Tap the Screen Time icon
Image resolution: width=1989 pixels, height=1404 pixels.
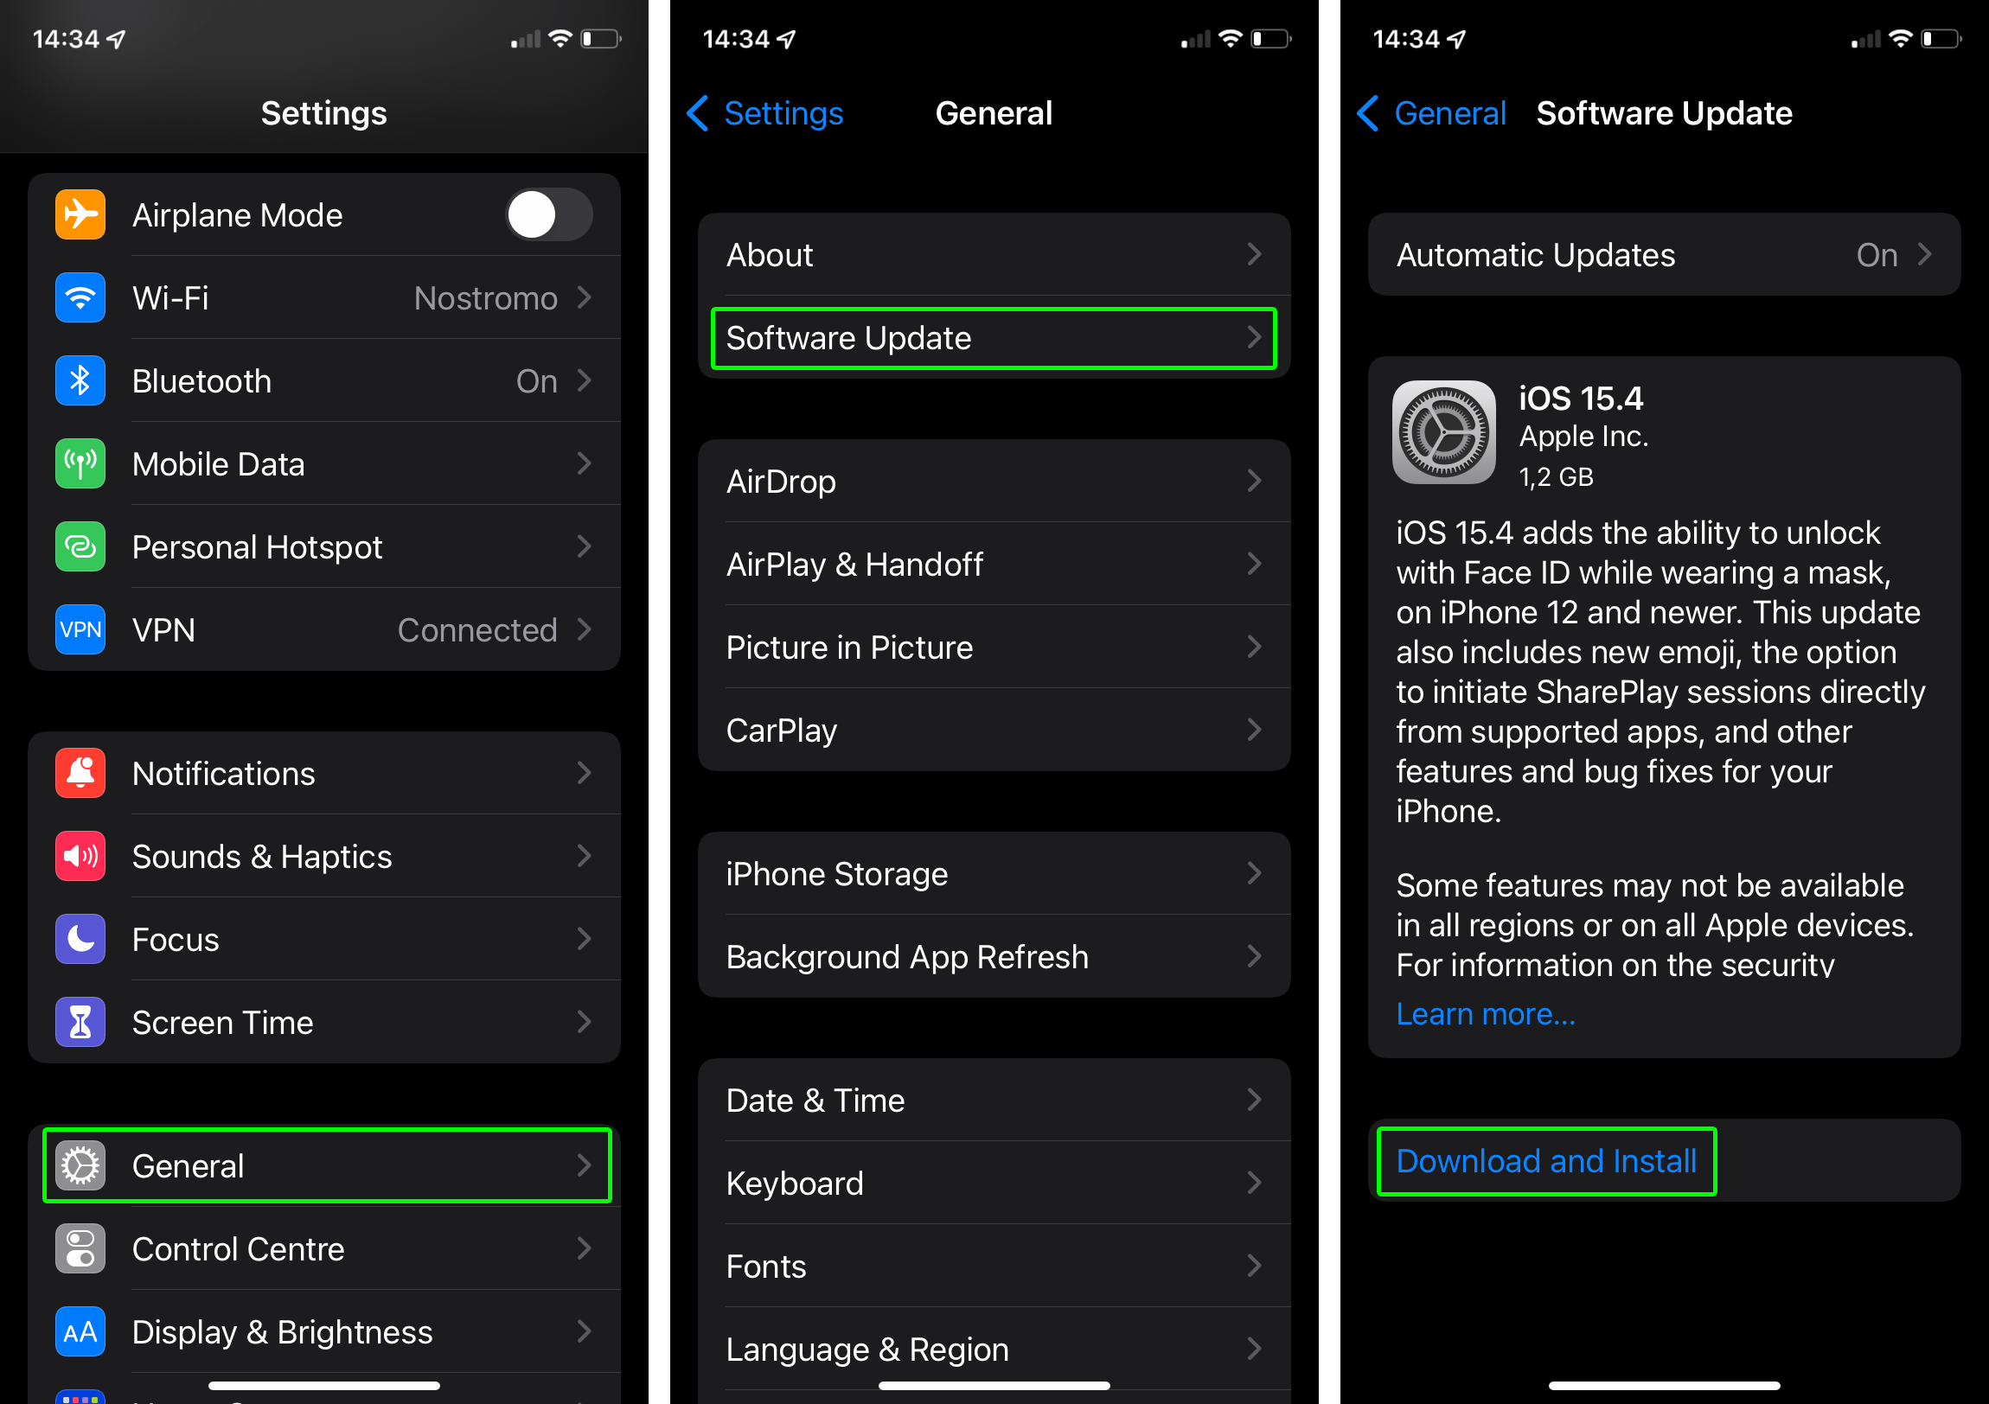click(79, 1021)
